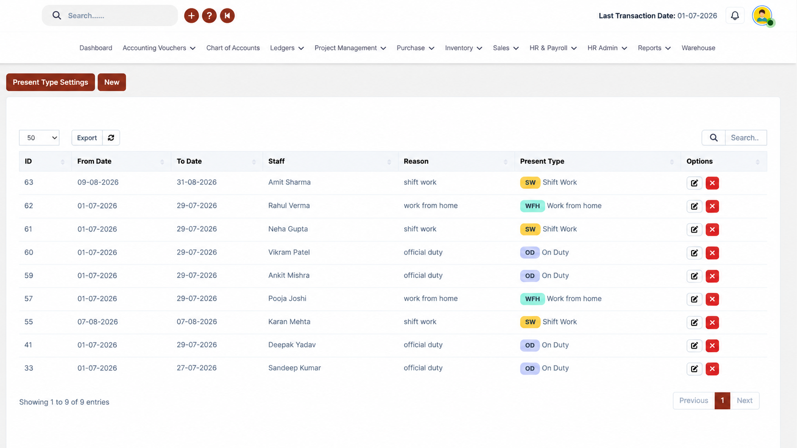
Task: Click the red plus add icon
Action: (191, 16)
